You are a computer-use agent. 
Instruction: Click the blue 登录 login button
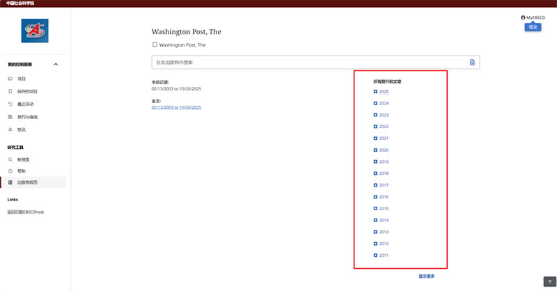(x=533, y=27)
